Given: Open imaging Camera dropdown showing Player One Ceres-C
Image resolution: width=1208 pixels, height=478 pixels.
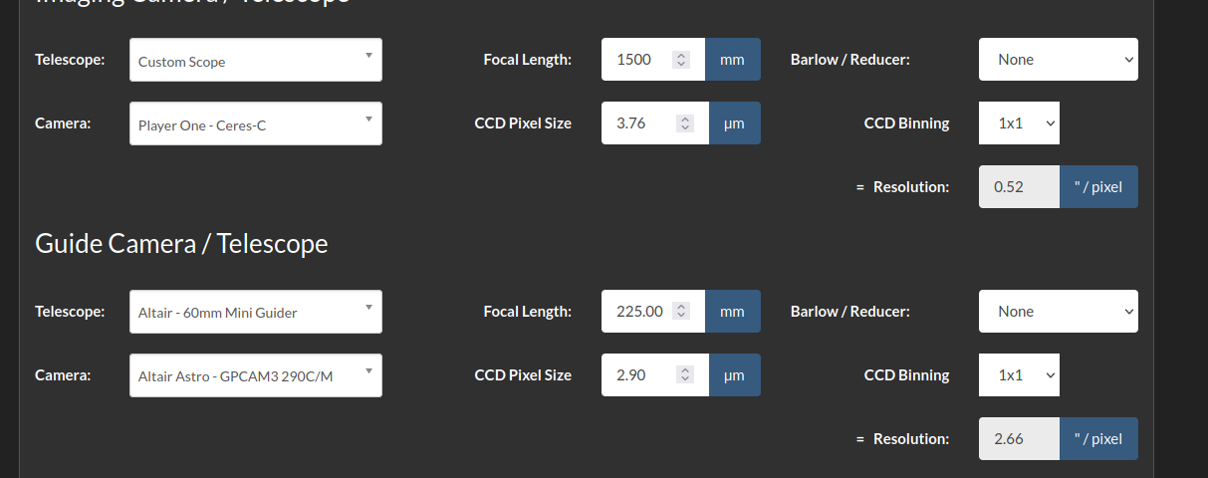Looking at the screenshot, I should (255, 124).
